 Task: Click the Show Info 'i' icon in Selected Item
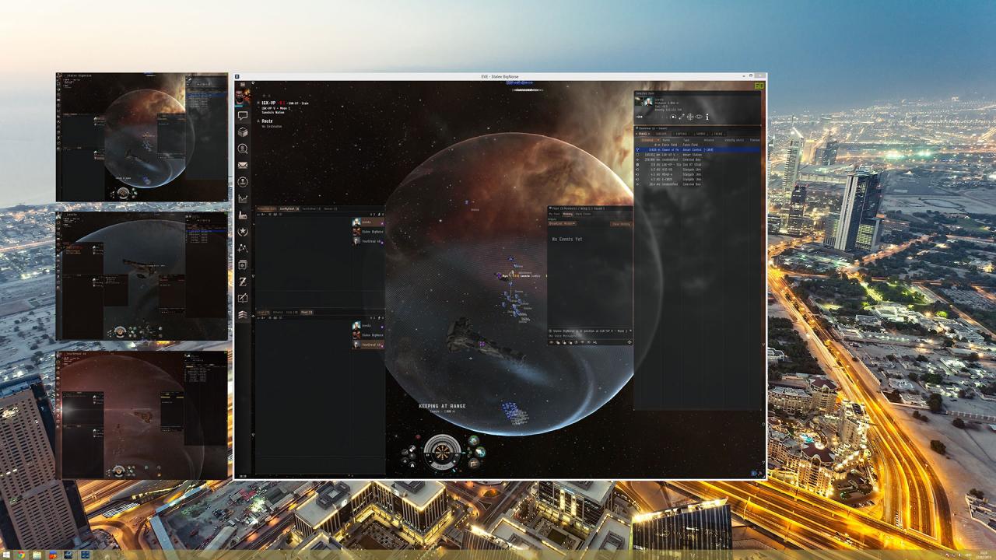coord(707,117)
